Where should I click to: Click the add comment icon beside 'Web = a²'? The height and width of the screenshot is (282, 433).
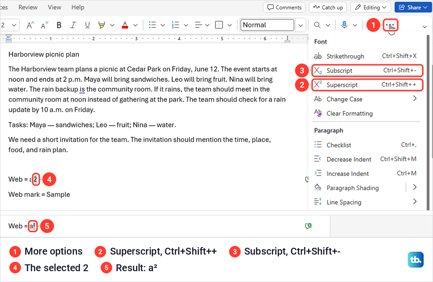point(308,226)
